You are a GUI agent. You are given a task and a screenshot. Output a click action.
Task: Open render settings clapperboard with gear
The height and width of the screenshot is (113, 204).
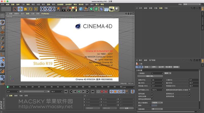[x=74, y=9]
